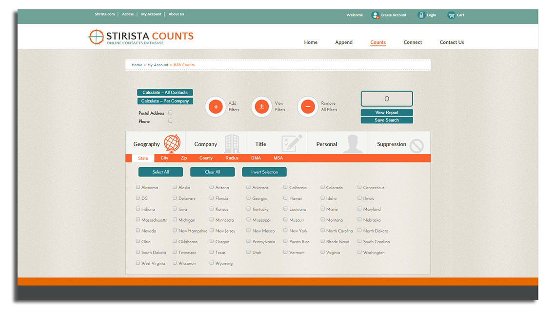Click the Create Account user icon
Viewport: 556px width, 312px height.
(x=375, y=15)
